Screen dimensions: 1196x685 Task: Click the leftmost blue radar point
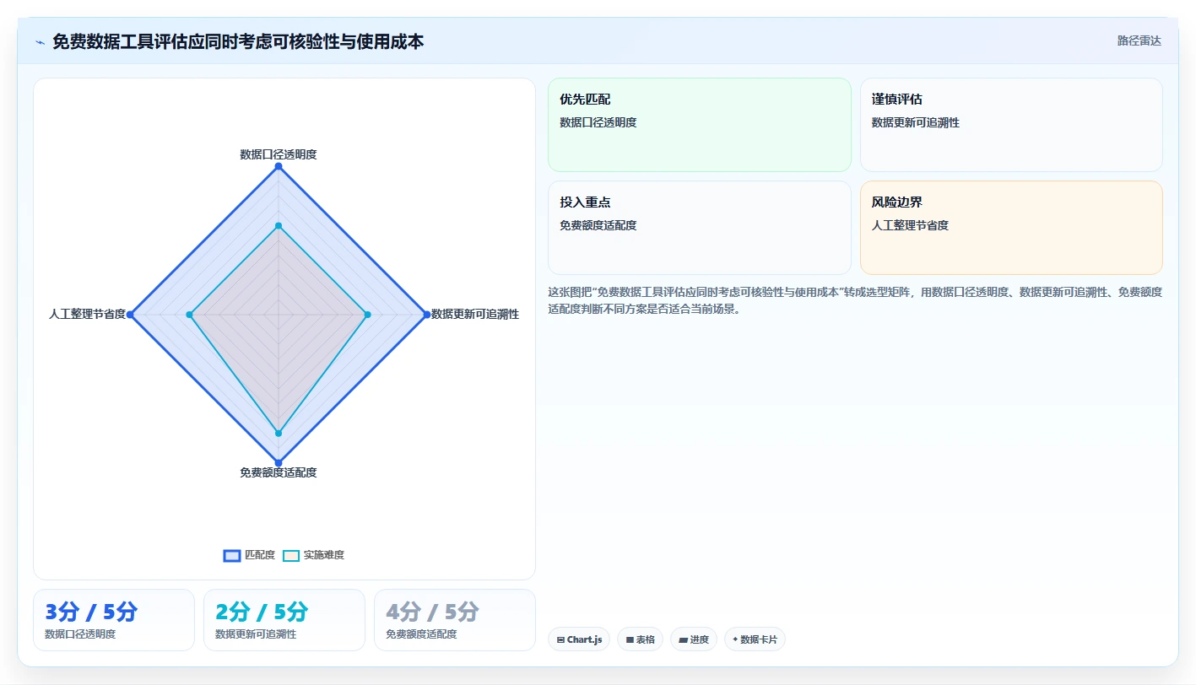[x=130, y=315]
